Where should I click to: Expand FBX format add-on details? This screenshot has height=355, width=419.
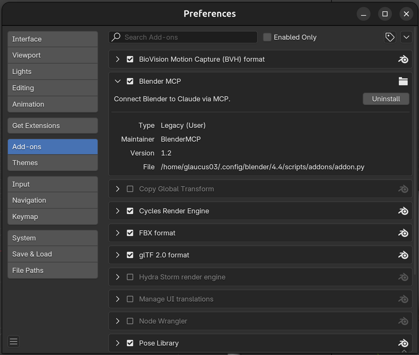[118, 233]
